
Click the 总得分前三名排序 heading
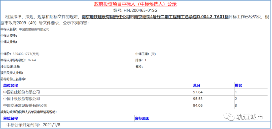tap(13, 79)
